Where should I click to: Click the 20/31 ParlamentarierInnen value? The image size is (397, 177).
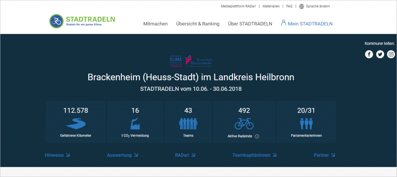click(306, 111)
